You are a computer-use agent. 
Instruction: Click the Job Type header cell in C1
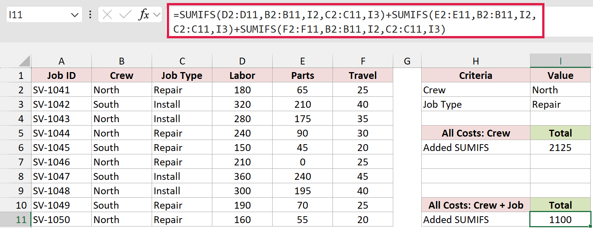(x=182, y=75)
